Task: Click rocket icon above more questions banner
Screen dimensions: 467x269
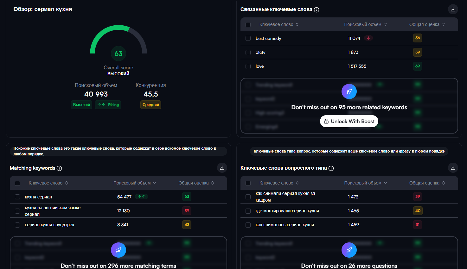Action: (x=349, y=250)
